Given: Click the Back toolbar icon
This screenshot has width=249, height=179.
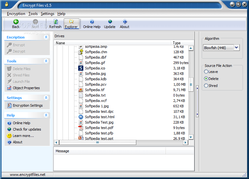Looking at the screenshot, I should 16,22.
